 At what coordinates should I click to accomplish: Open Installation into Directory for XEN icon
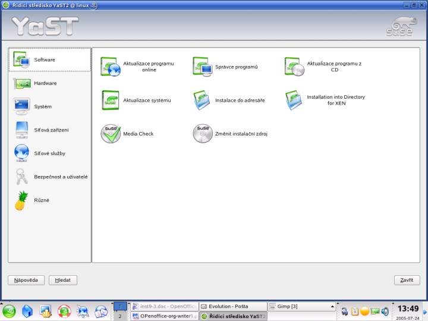[x=294, y=100]
